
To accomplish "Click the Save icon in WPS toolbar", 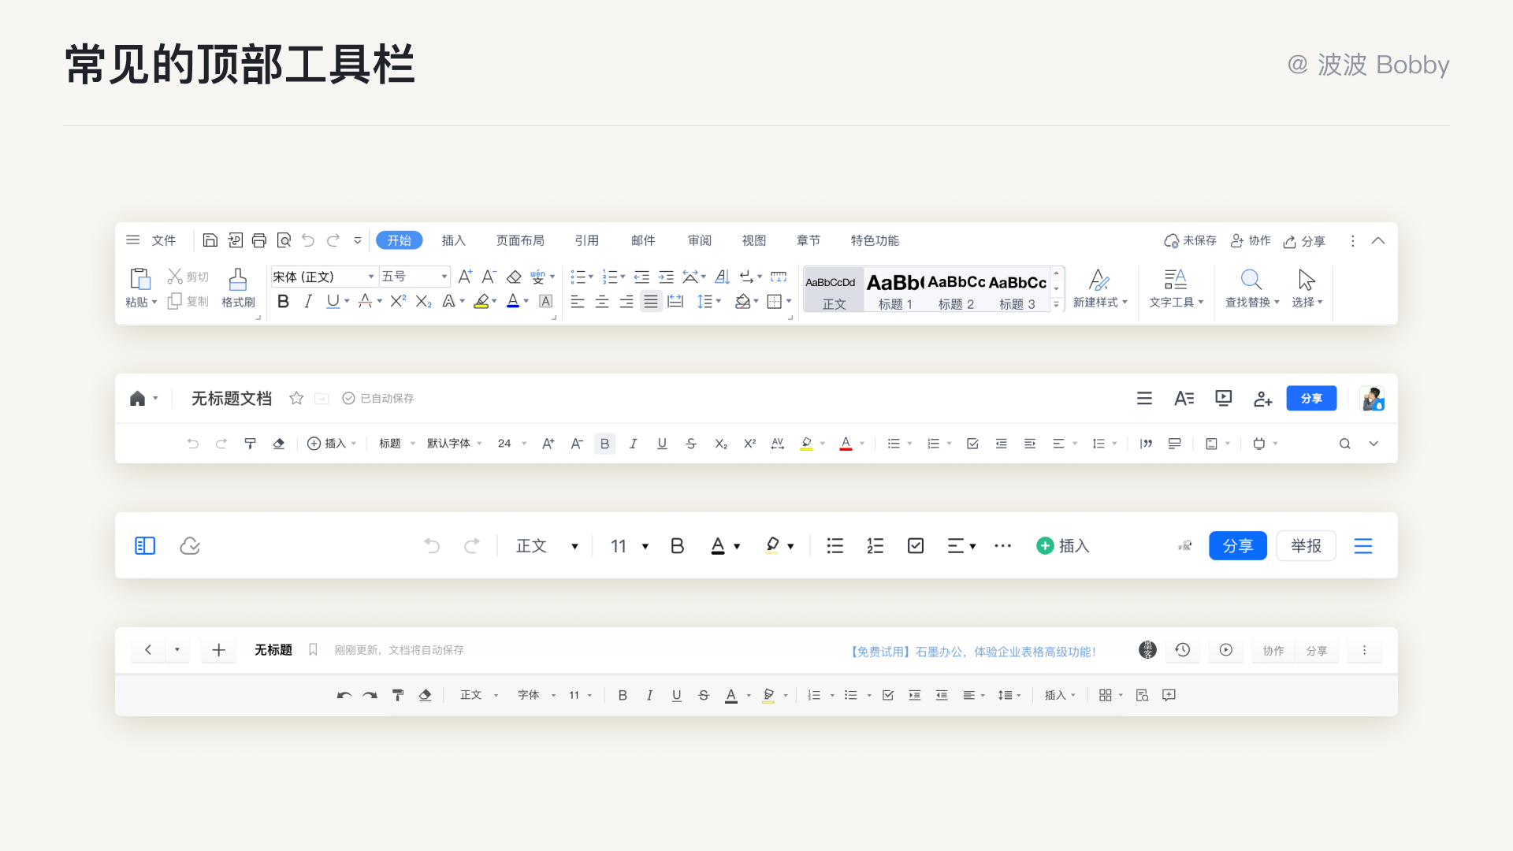I will (210, 240).
